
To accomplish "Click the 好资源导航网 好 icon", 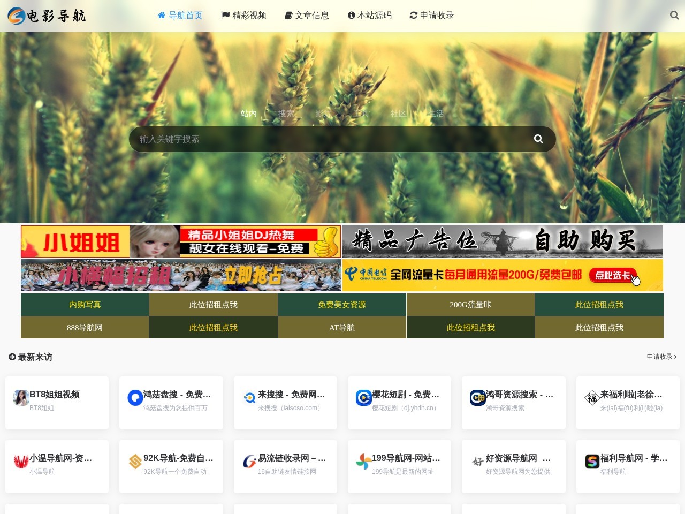I will 478,462.
